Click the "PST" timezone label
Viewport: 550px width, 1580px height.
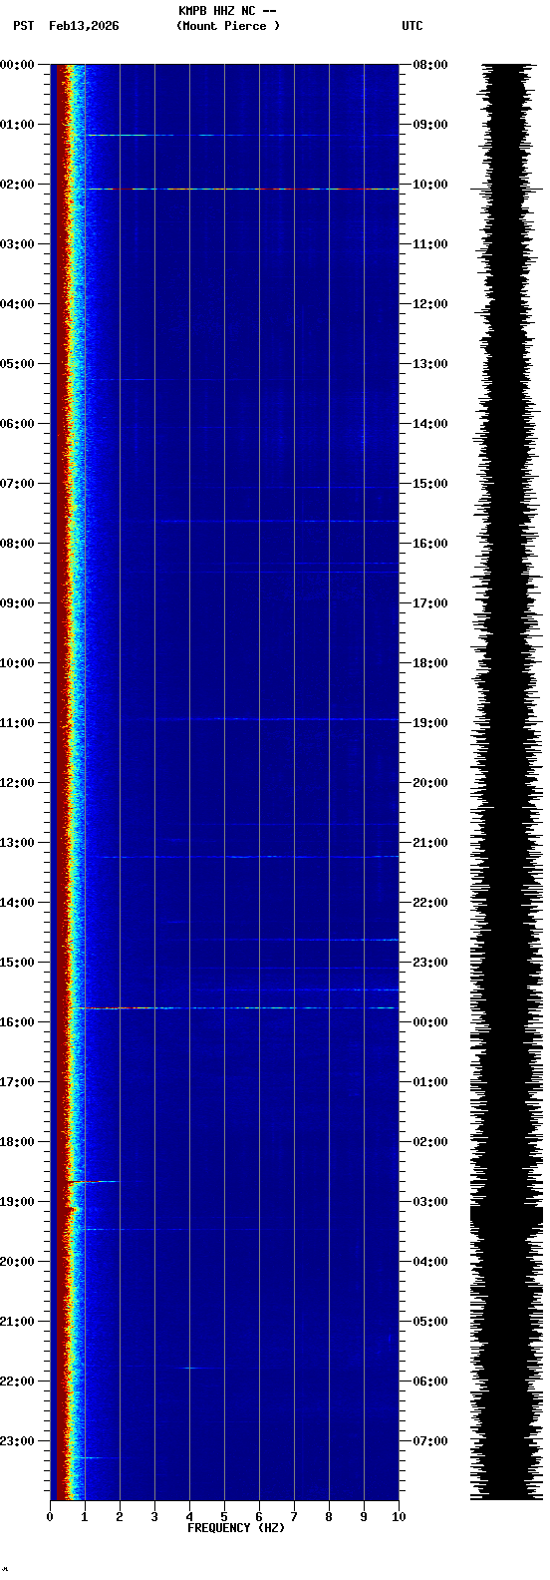23,26
